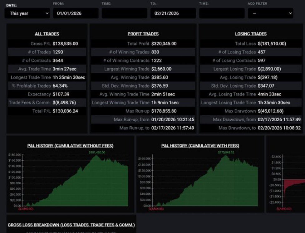
Task: Select the Total P/L value $130,036.24
Action: pyautogui.click(x=65, y=111)
